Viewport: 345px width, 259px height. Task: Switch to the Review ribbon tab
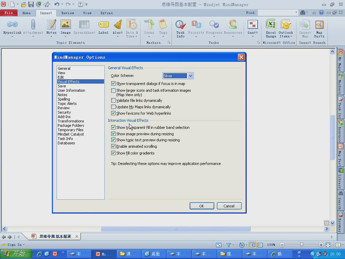(68, 13)
